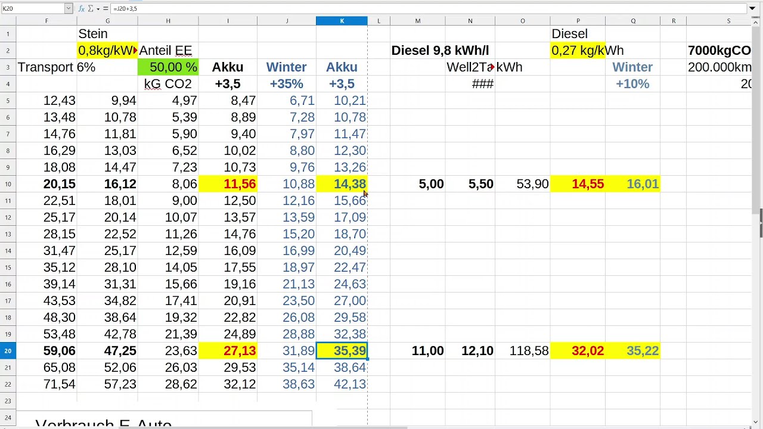The height and width of the screenshot is (429, 763).
Task: Click the '200.000km' cell
Action: (719, 67)
